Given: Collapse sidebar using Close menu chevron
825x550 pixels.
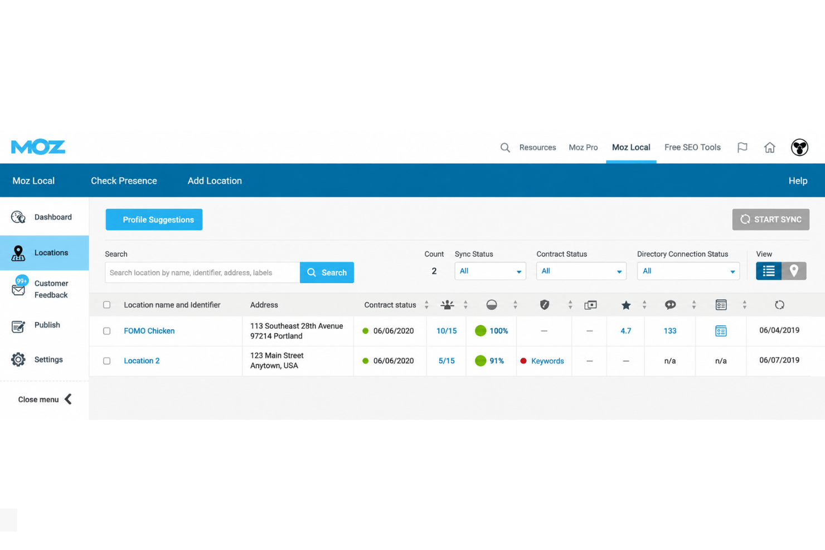Looking at the screenshot, I should click(x=68, y=399).
